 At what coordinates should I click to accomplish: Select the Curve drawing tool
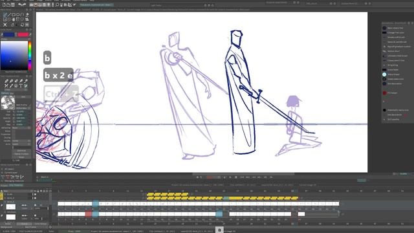point(22,15)
